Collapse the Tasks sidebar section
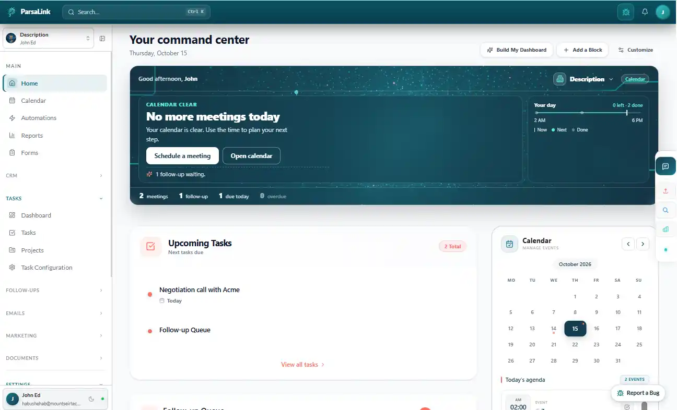Viewport: 677px width, 410px height. coord(54,198)
